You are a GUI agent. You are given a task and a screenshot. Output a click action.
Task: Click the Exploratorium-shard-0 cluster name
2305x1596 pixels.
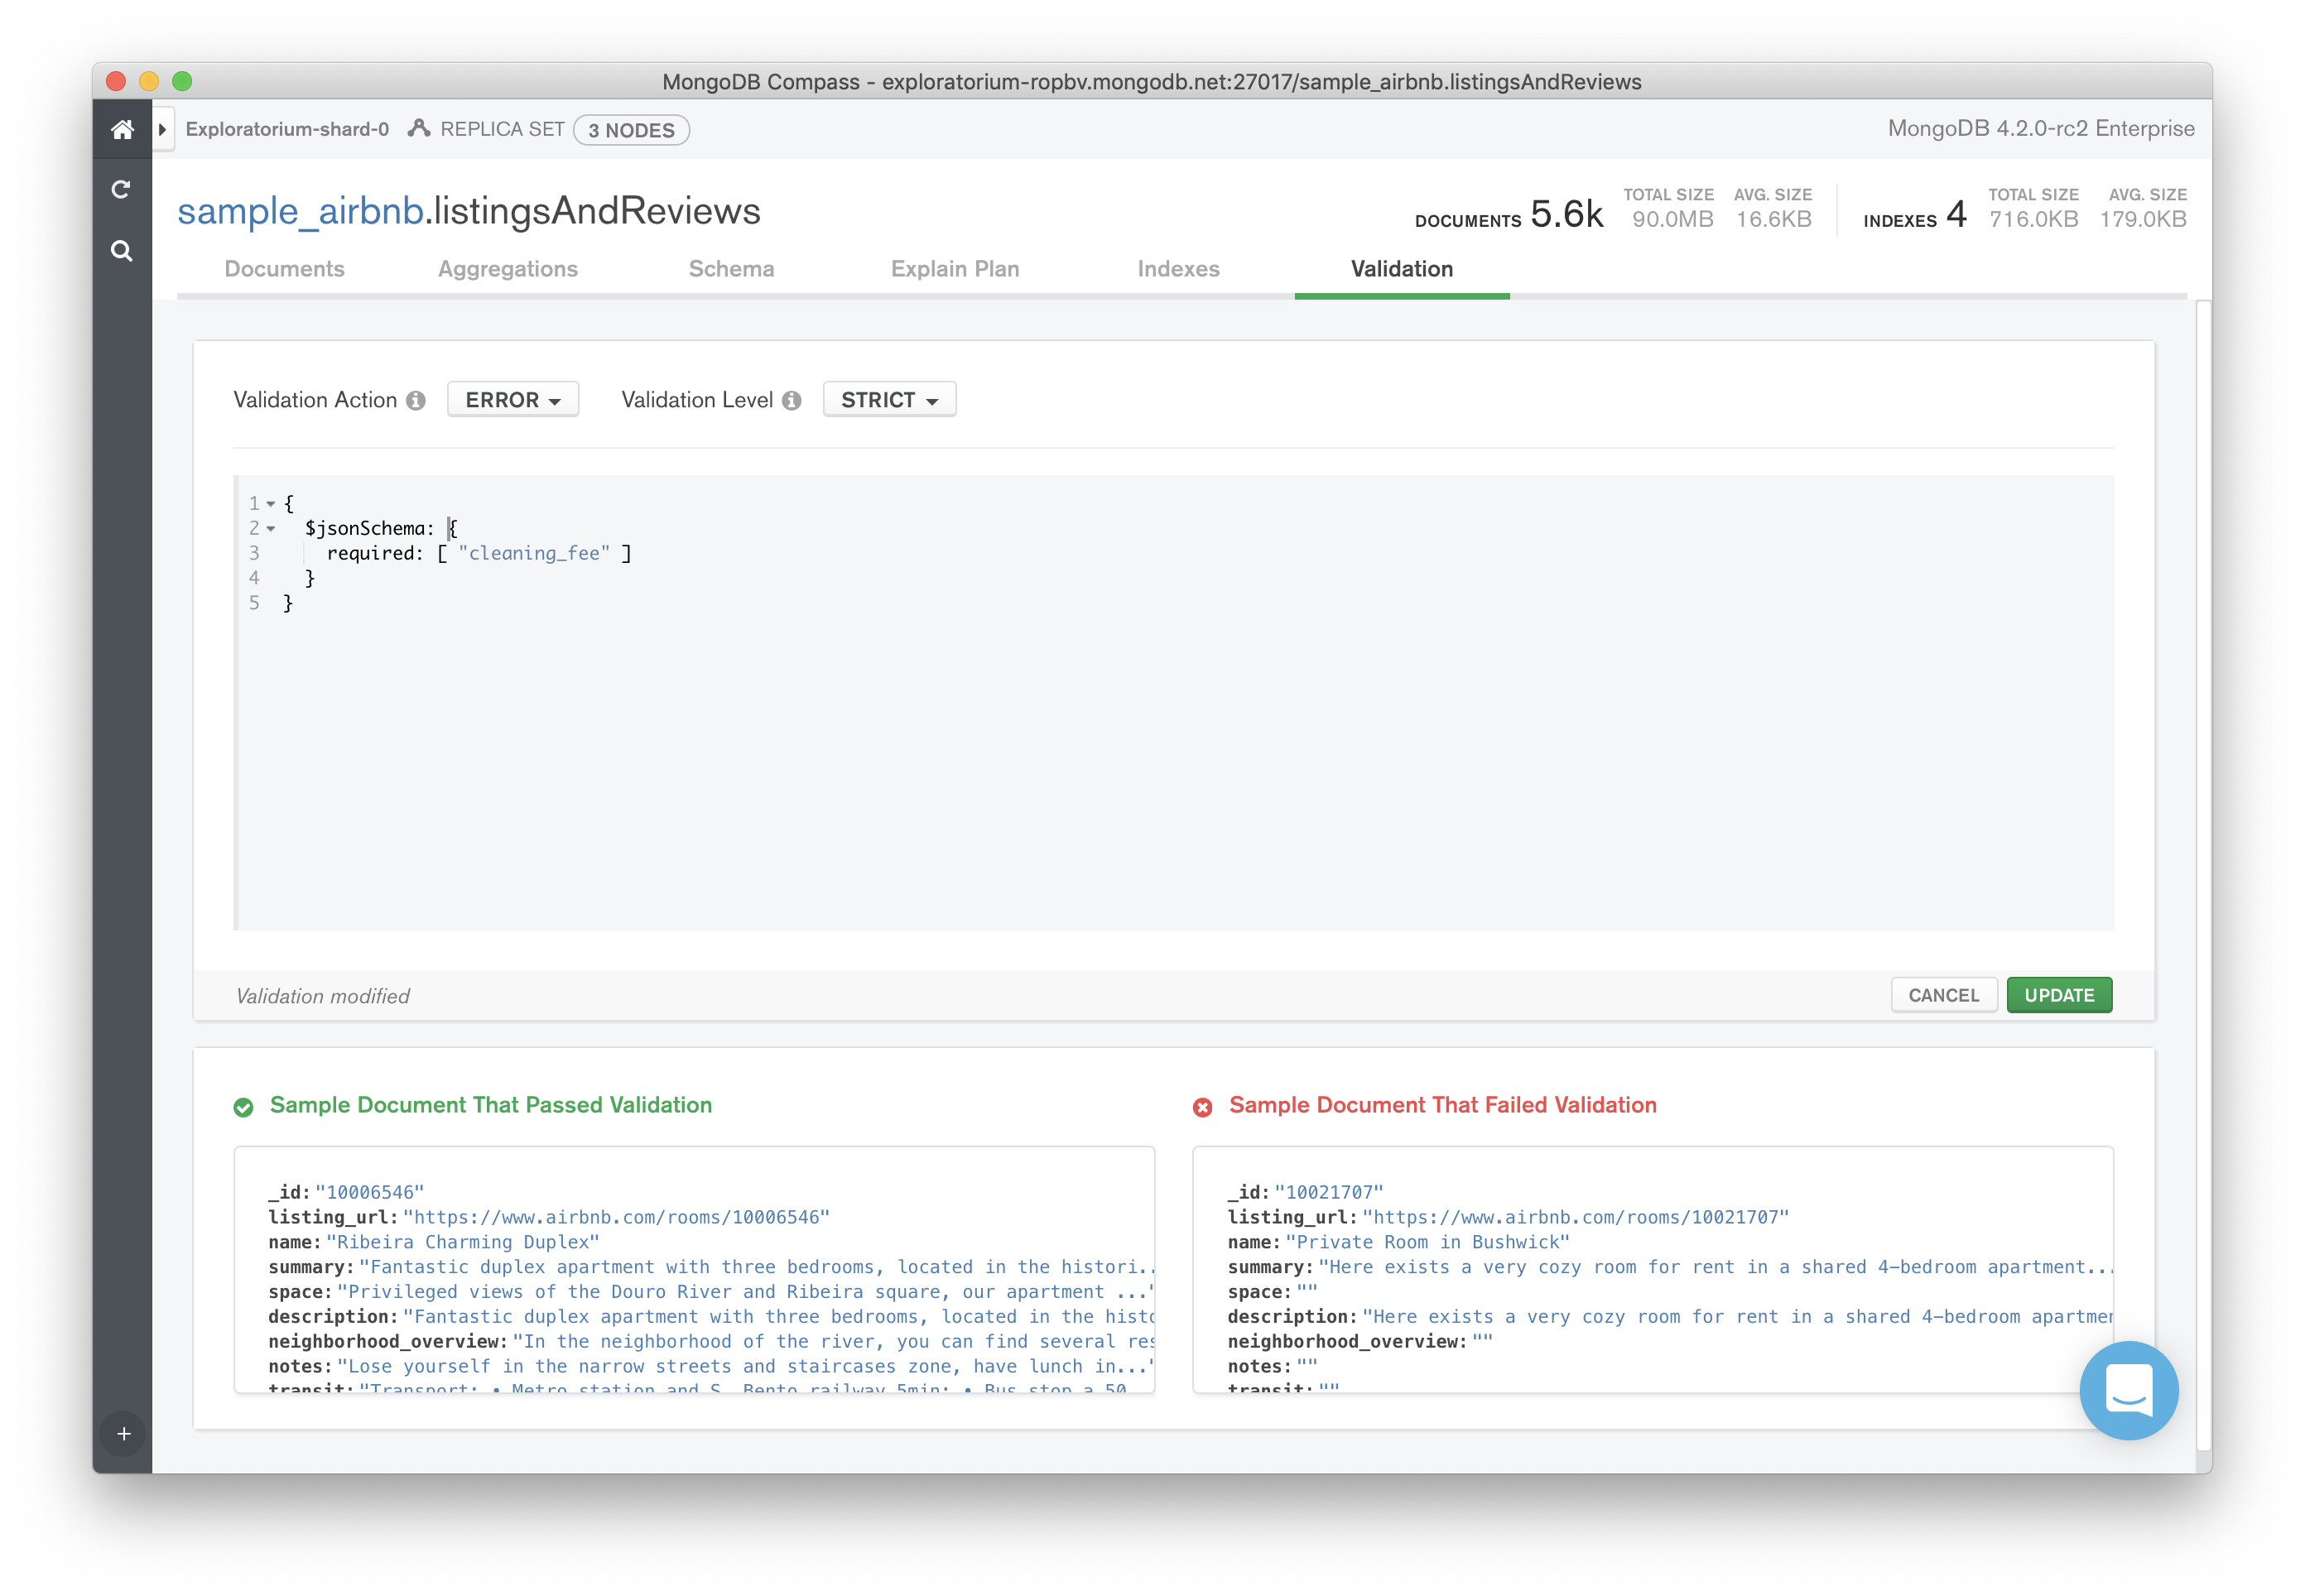point(287,129)
